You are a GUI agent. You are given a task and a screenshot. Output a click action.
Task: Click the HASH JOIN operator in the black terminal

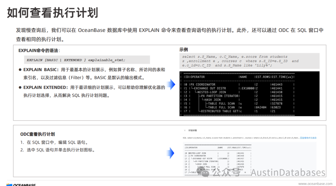[212, 100]
